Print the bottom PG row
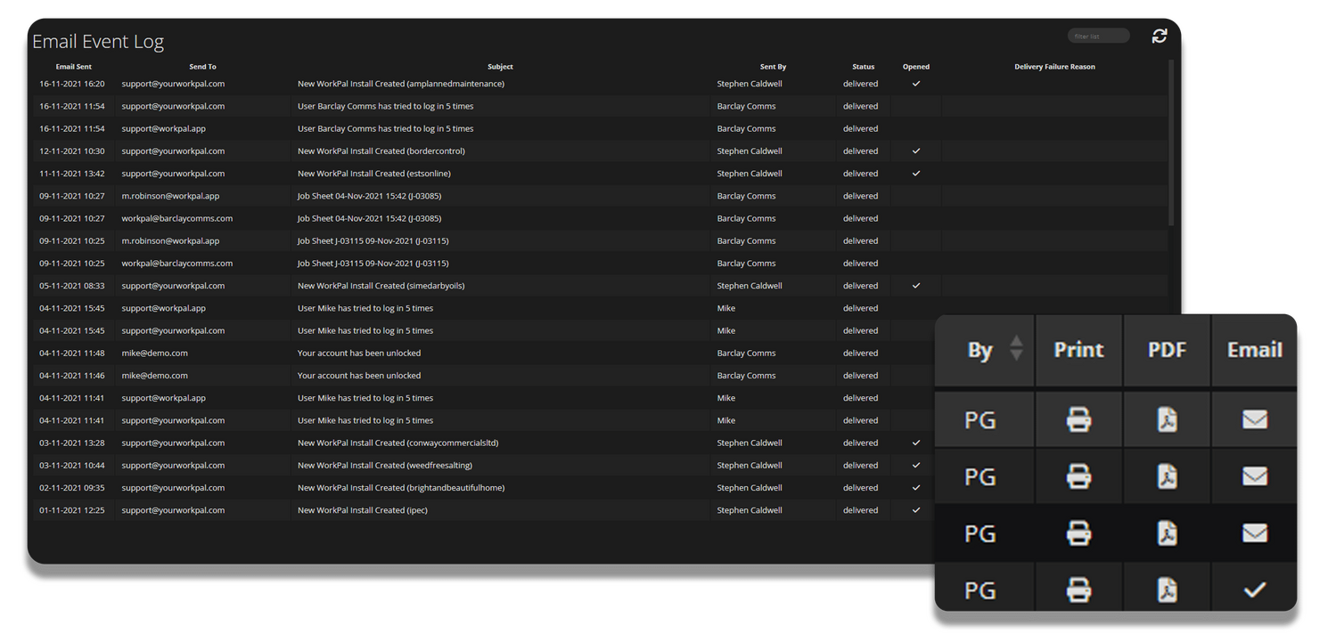Screen dimensions: 1328x642 click(1078, 589)
